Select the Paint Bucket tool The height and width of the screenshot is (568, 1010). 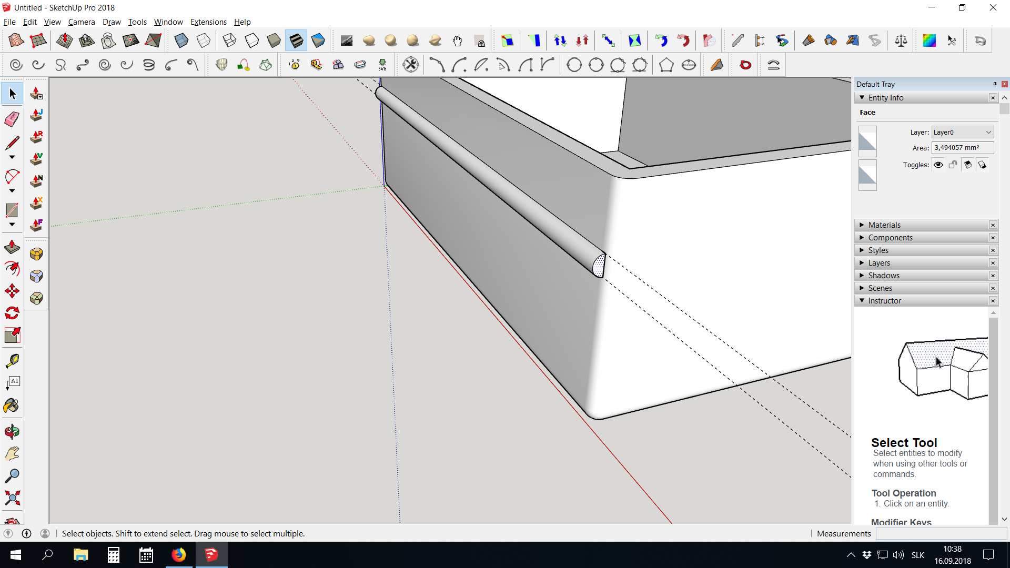coord(12,405)
